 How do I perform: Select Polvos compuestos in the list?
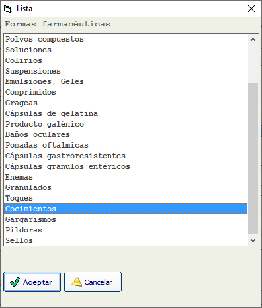126,39
